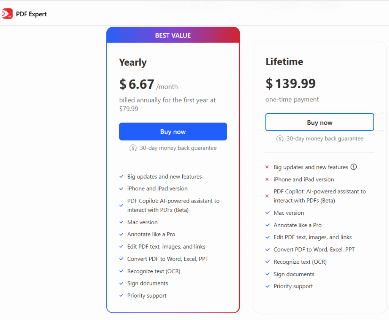Click money-back guarantee icon under Lifetime plan
This screenshot has height=320, width=389.
[280, 139]
